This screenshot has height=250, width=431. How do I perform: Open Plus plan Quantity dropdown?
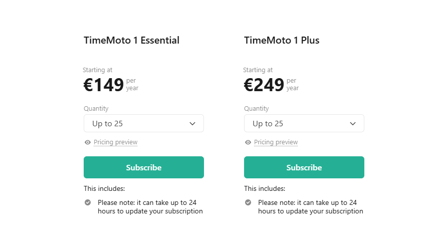coord(304,123)
